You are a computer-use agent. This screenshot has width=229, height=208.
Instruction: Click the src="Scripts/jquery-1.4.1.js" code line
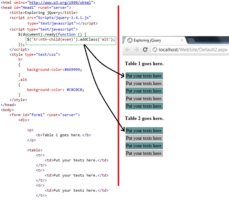(50, 18)
